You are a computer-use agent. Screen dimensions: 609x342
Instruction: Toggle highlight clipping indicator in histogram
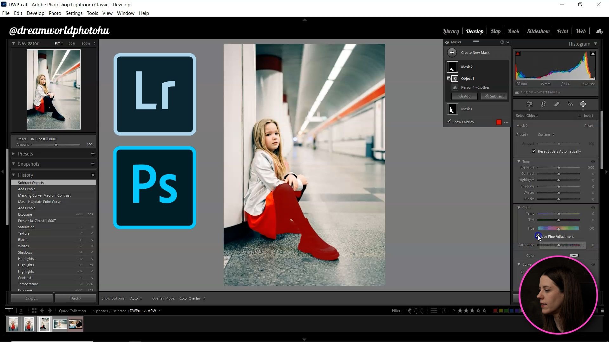(x=593, y=54)
